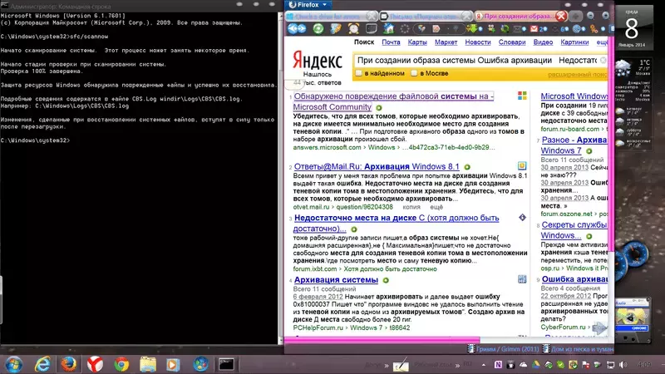
Task: Expand 'ещё' in Yandex services bar
Action: [602, 42]
